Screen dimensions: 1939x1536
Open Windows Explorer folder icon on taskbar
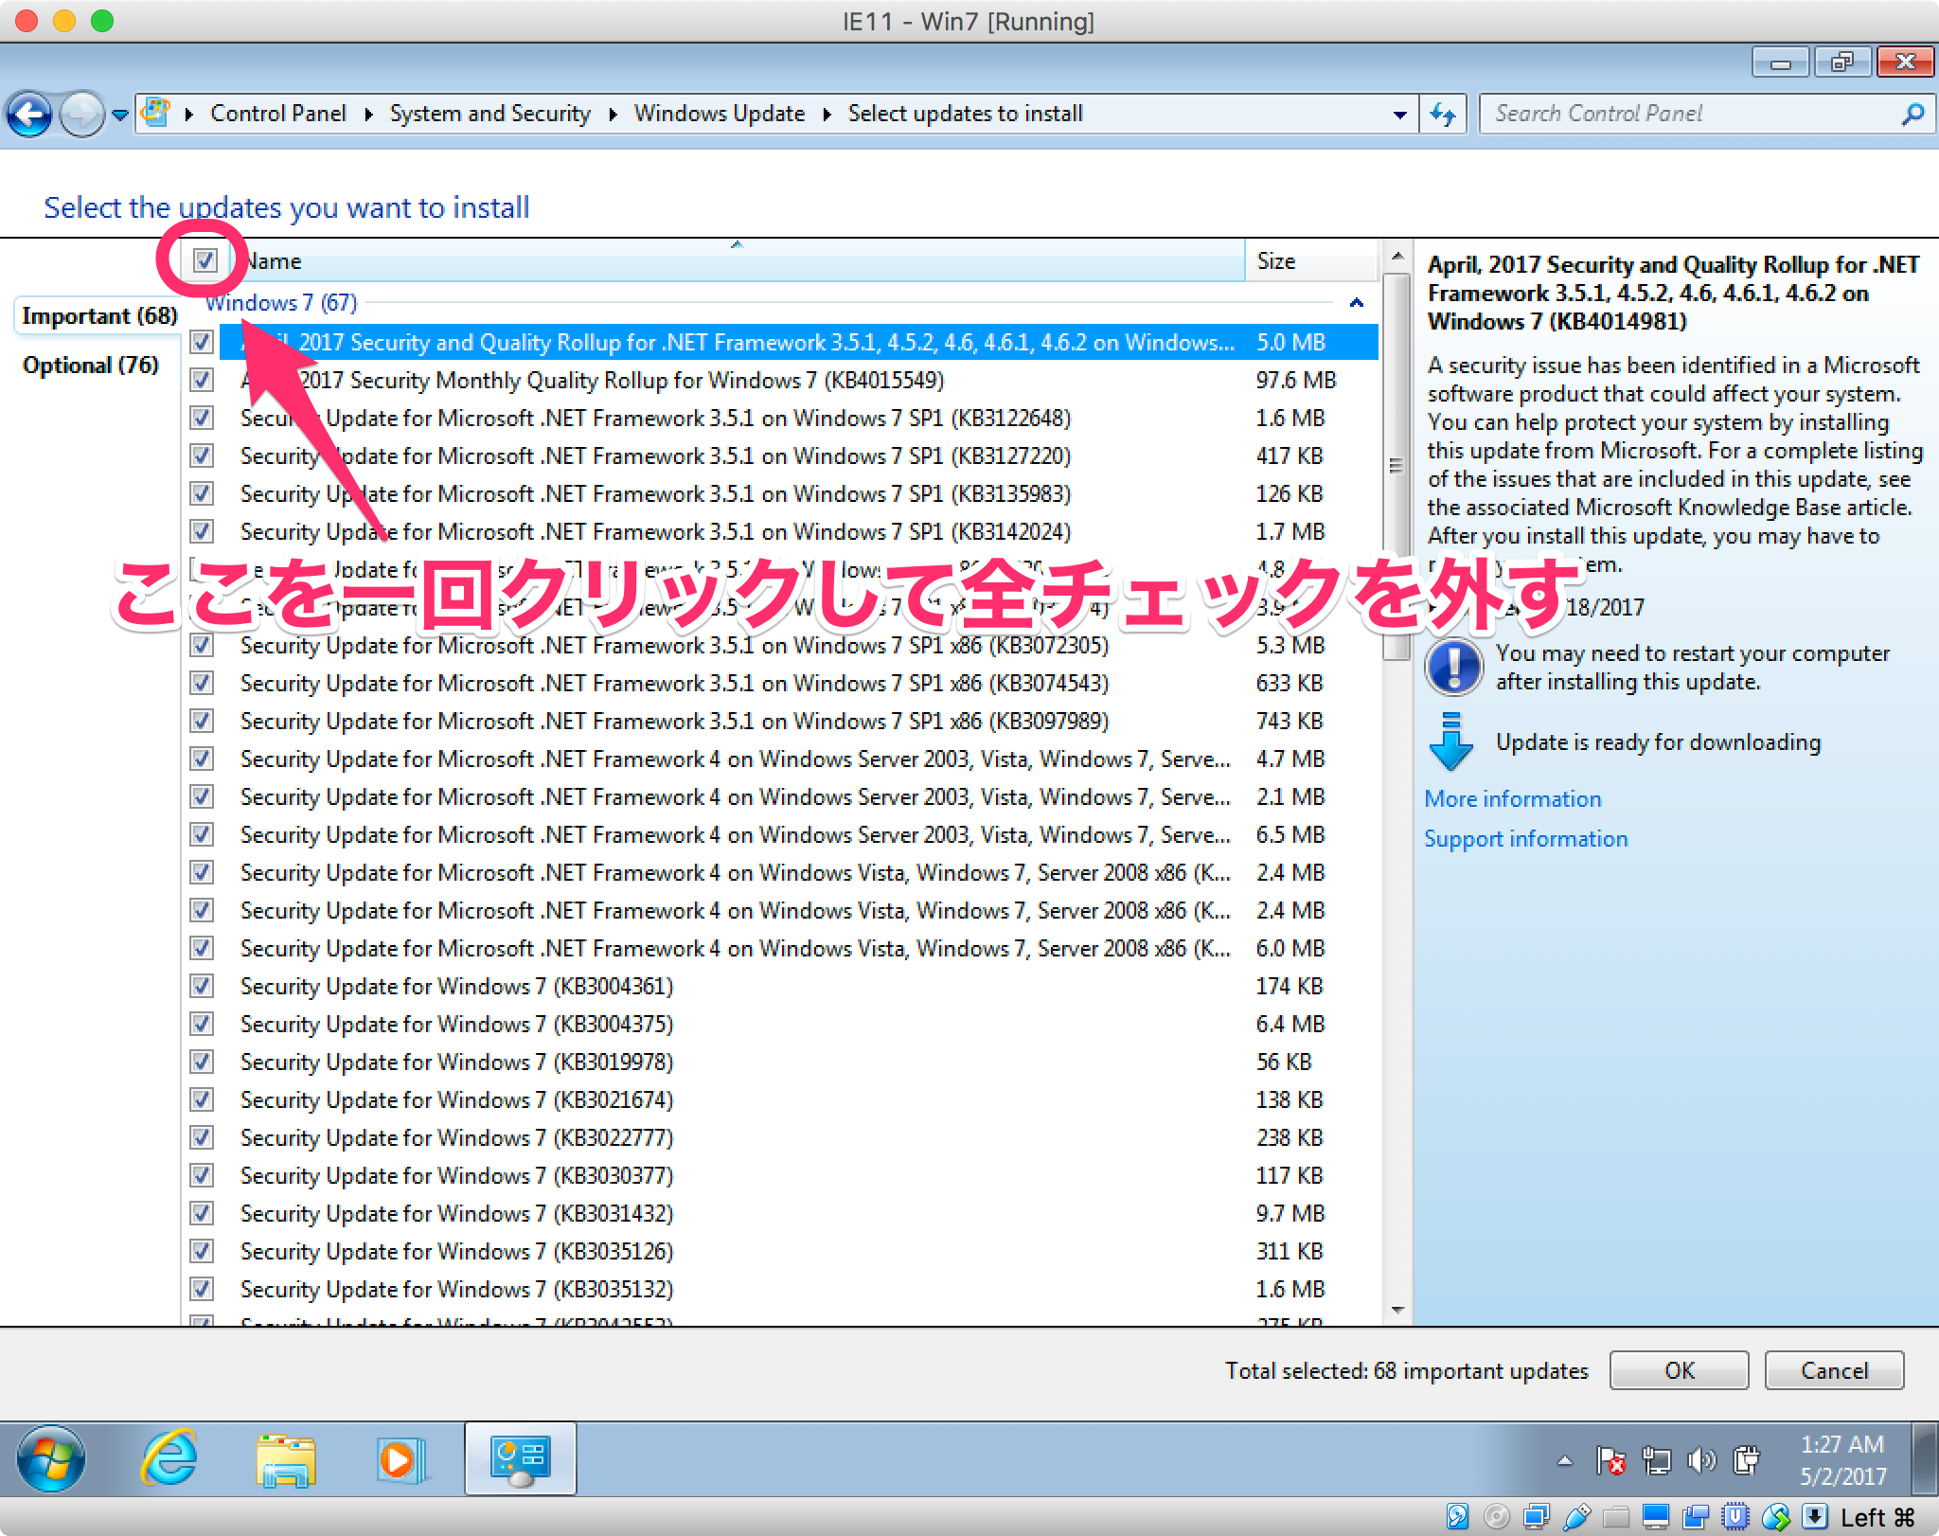285,1459
